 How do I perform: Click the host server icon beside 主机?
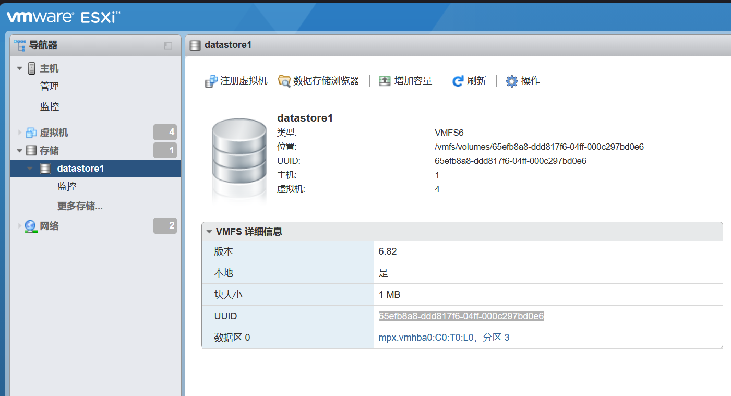[x=32, y=68]
